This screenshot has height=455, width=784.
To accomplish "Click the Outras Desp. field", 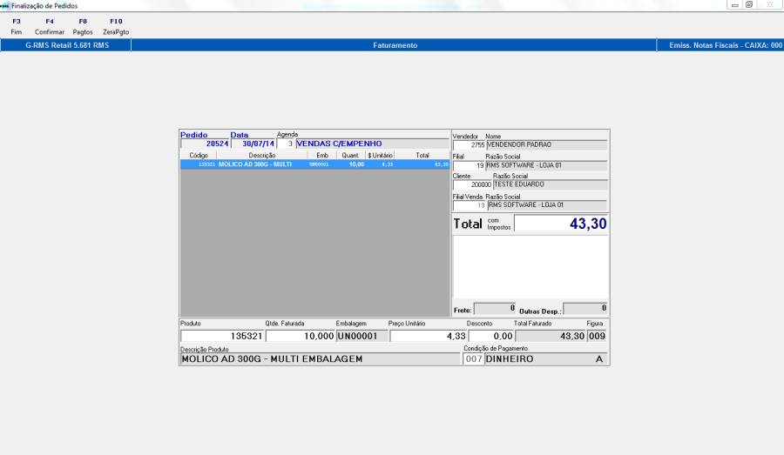I will pyautogui.click(x=585, y=309).
